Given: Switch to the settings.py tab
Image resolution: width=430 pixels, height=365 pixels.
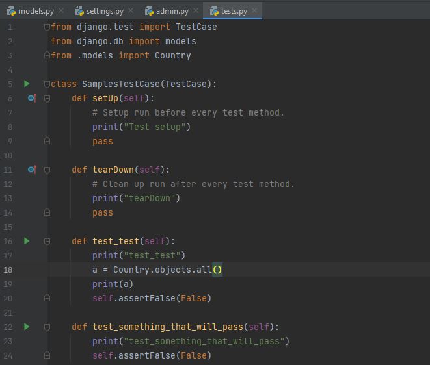Looking at the screenshot, I should pyautogui.click(x=105, y=11).
